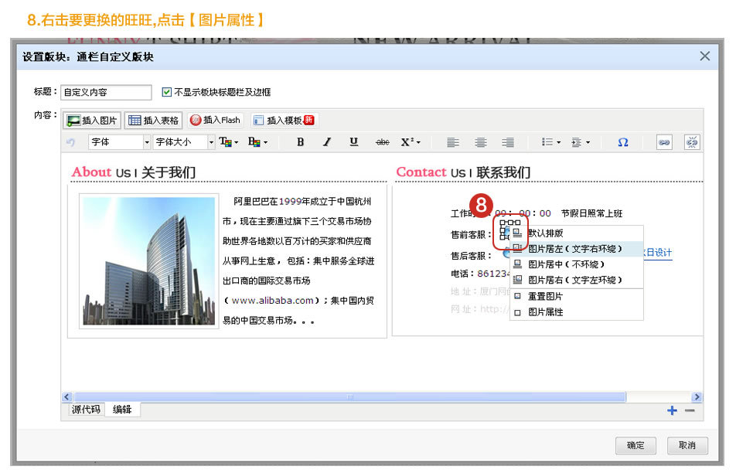This screenshot has width=736, height=473.
Task: Click the 插入模板 button
Action: point(285,120)
